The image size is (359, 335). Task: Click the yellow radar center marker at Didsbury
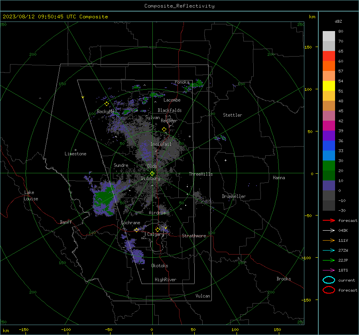152,174
